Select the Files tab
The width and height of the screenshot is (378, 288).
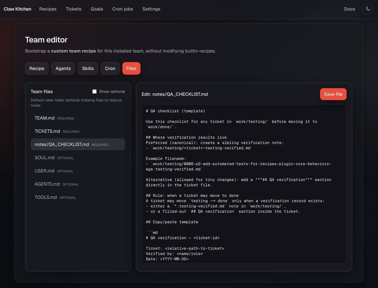[131, 69]
